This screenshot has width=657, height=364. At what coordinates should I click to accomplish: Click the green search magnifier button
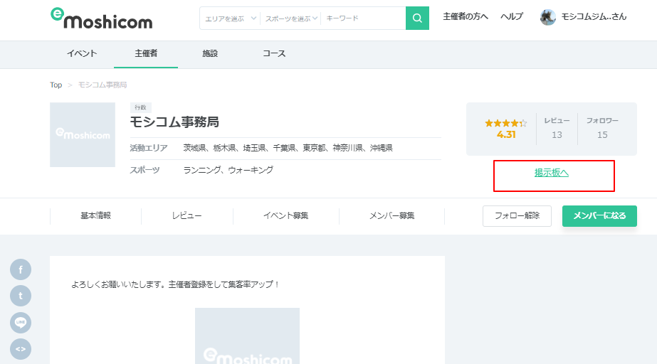pyautogui.click(x=417, y=18)
